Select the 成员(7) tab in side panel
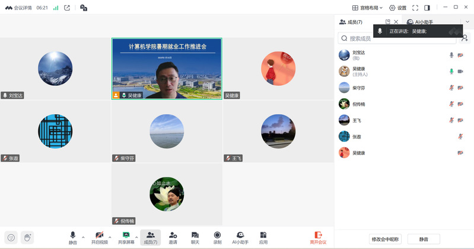 point(351,22)
